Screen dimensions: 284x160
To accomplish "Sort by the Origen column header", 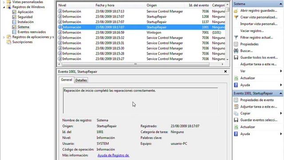I will pos(152,5).
